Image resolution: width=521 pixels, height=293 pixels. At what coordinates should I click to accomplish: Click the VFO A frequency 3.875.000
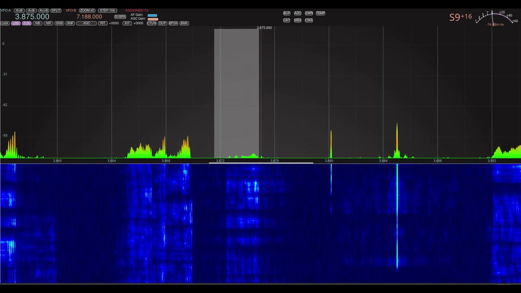[x=32, y=17]
